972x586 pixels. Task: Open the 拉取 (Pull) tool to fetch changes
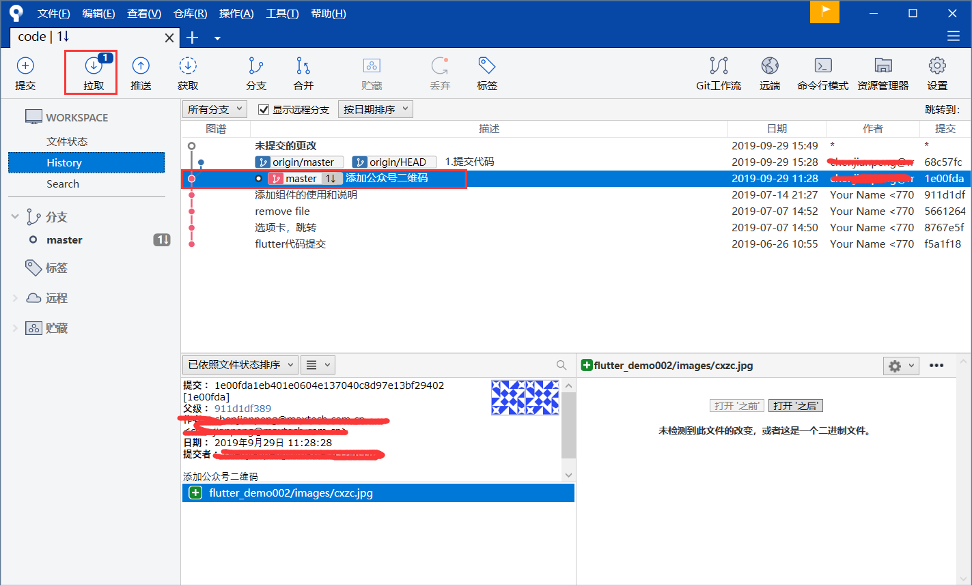click(91, 72)
